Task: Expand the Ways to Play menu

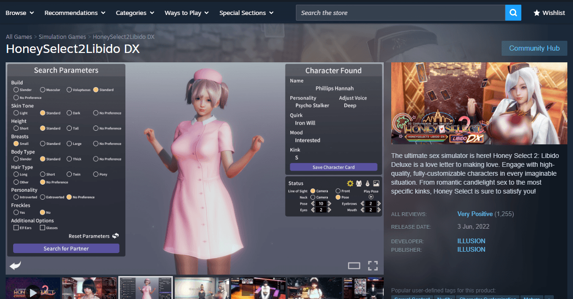Action: [186, 13]
